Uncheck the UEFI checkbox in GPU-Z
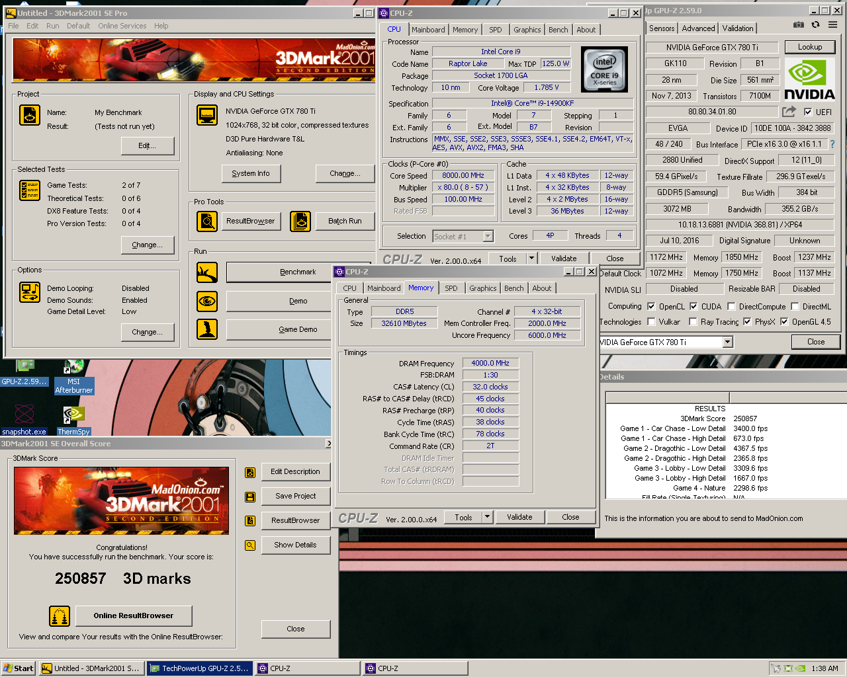Screen dimensions: 847x677 click(808, 112)
